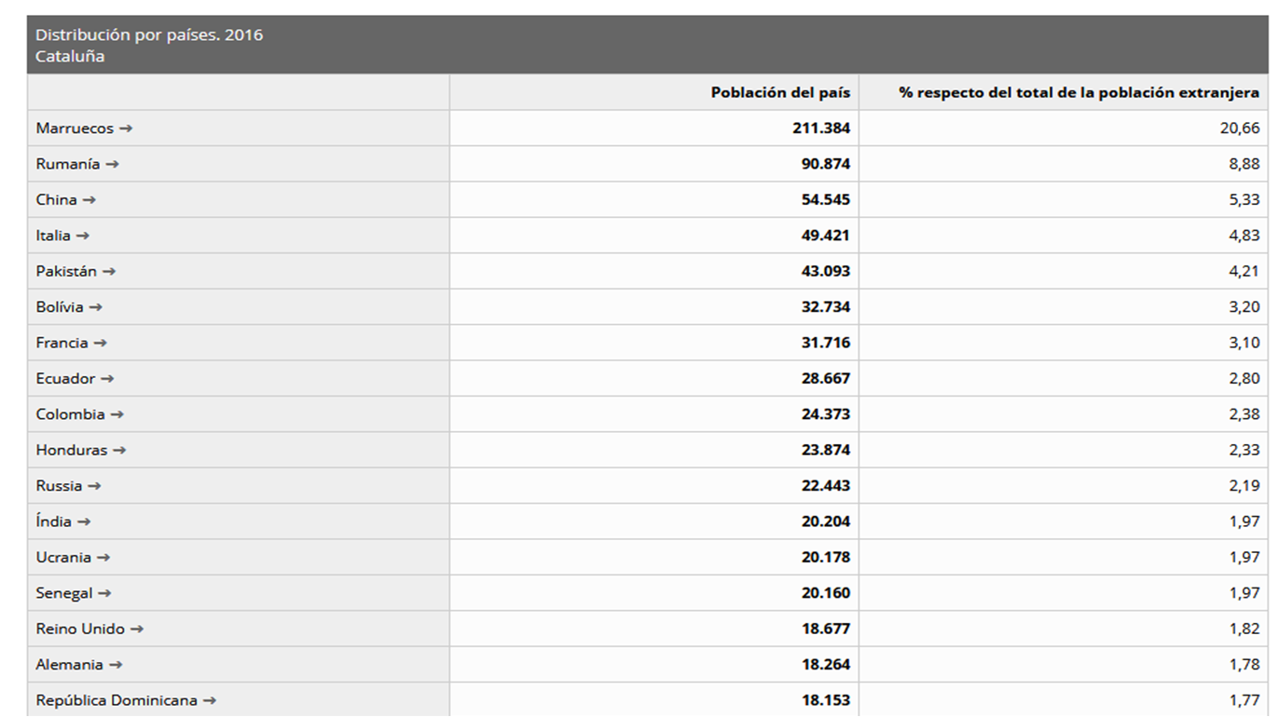
Task: Select percentage value 1,77
Action: 1244,700
